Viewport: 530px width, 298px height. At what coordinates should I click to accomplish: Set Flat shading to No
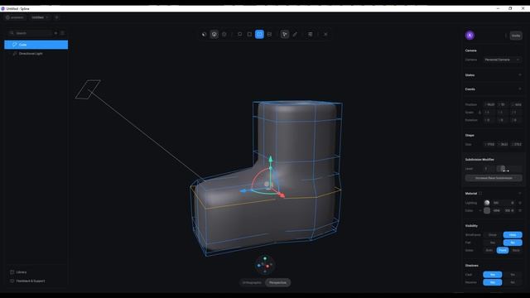pyautogui.click(x=513, y=243)
